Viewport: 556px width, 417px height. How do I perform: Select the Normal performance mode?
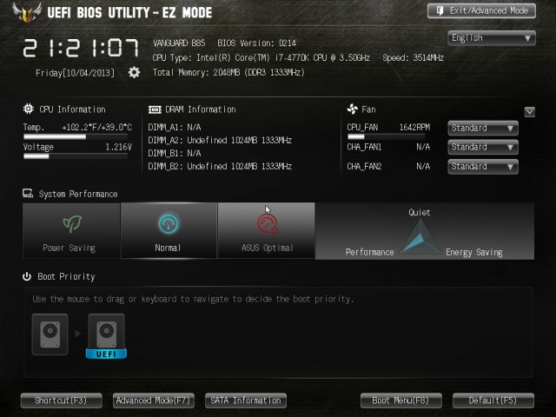point(169,230)
